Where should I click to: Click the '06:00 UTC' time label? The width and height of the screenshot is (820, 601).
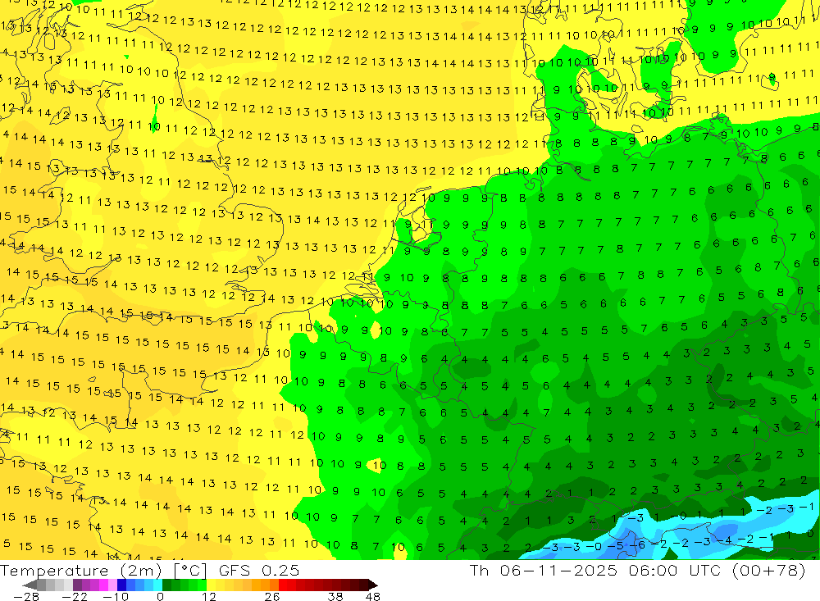coord(673,570)
